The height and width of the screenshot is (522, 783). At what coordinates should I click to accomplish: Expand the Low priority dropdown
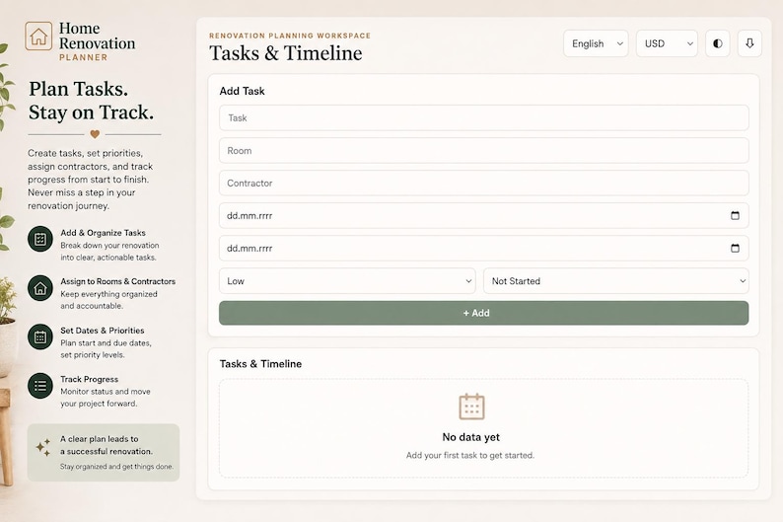pyautogui.click(x=347, y=280)
